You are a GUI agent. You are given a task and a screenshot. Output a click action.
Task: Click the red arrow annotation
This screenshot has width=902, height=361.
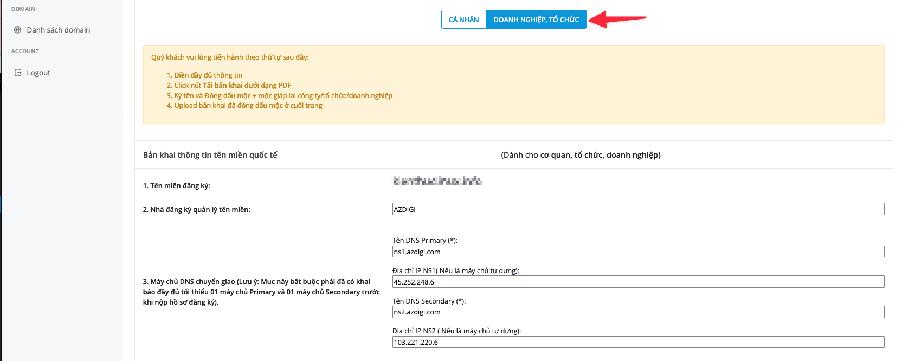(617, 20)
